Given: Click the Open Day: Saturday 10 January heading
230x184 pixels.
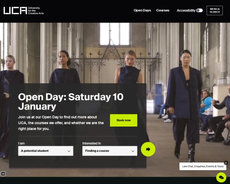Looking at the screenshot, I should coord(71,102).
